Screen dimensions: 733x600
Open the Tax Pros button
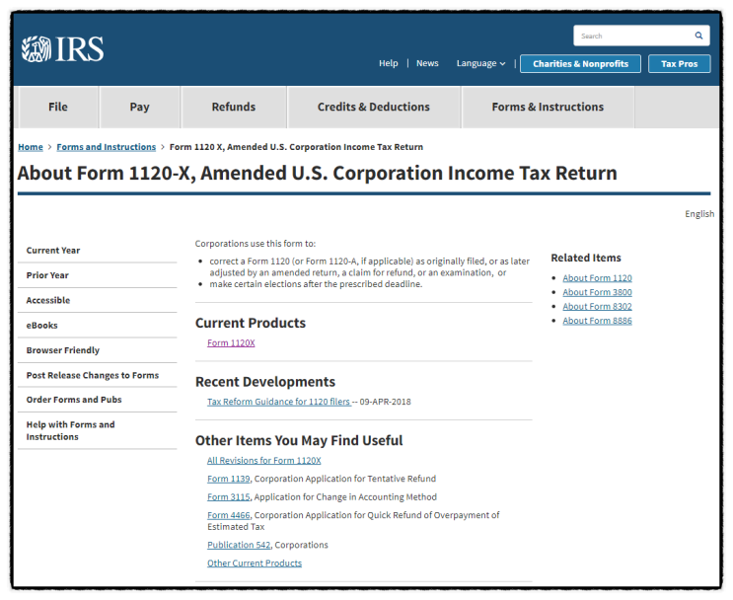tap(679, 63)
